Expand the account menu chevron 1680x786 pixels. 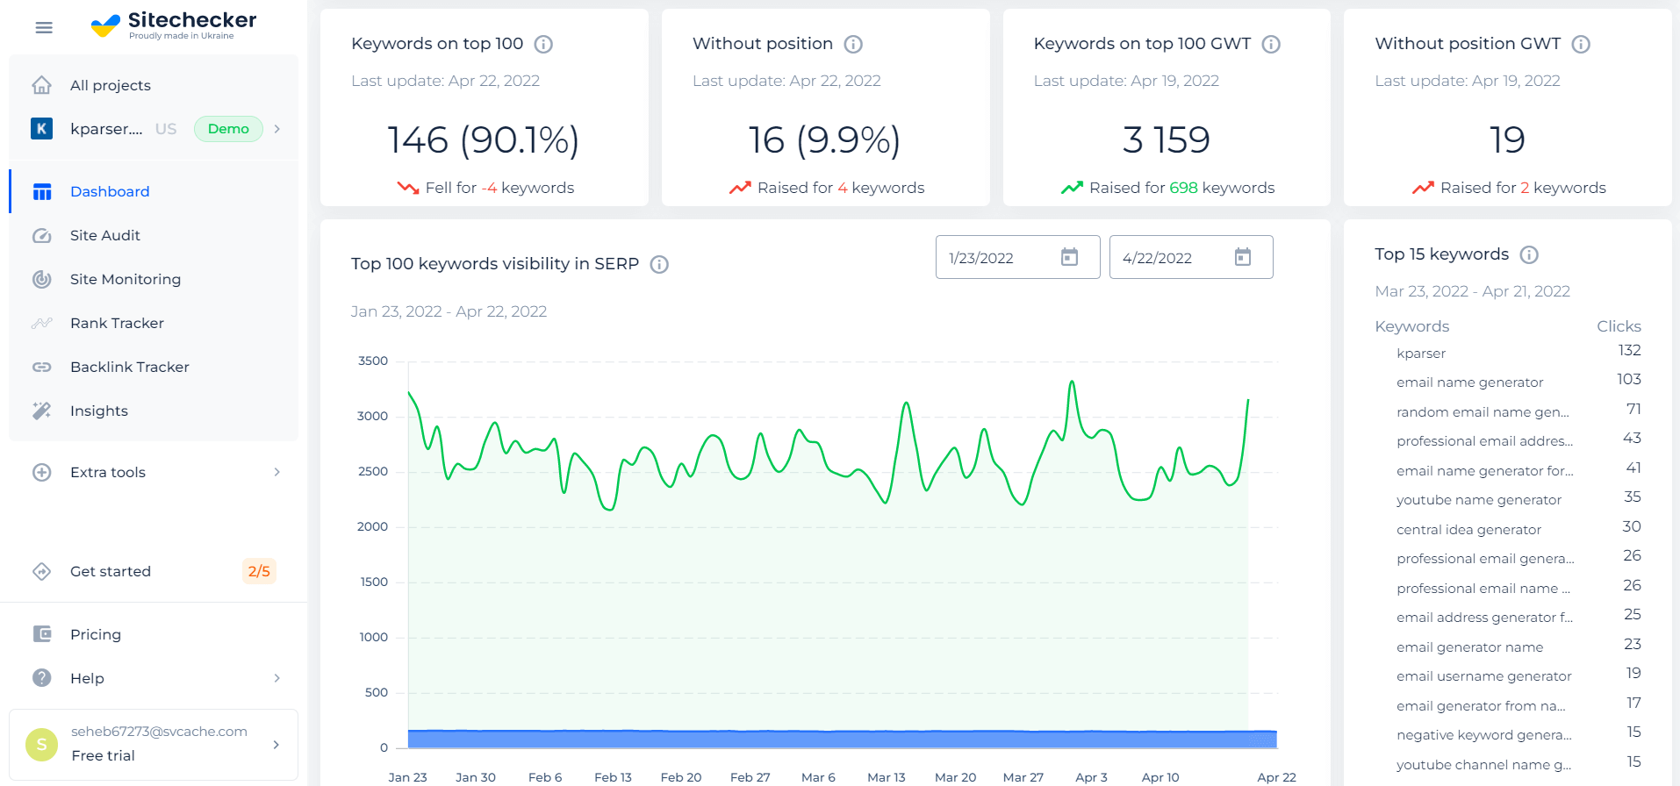tap(276, 745)
